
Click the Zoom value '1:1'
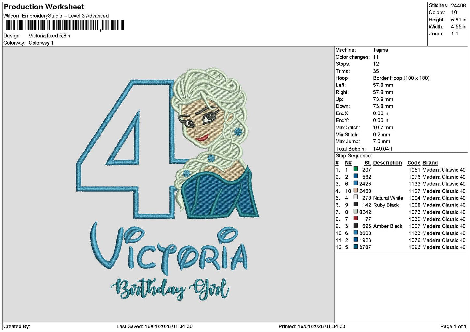click(454, 33)
